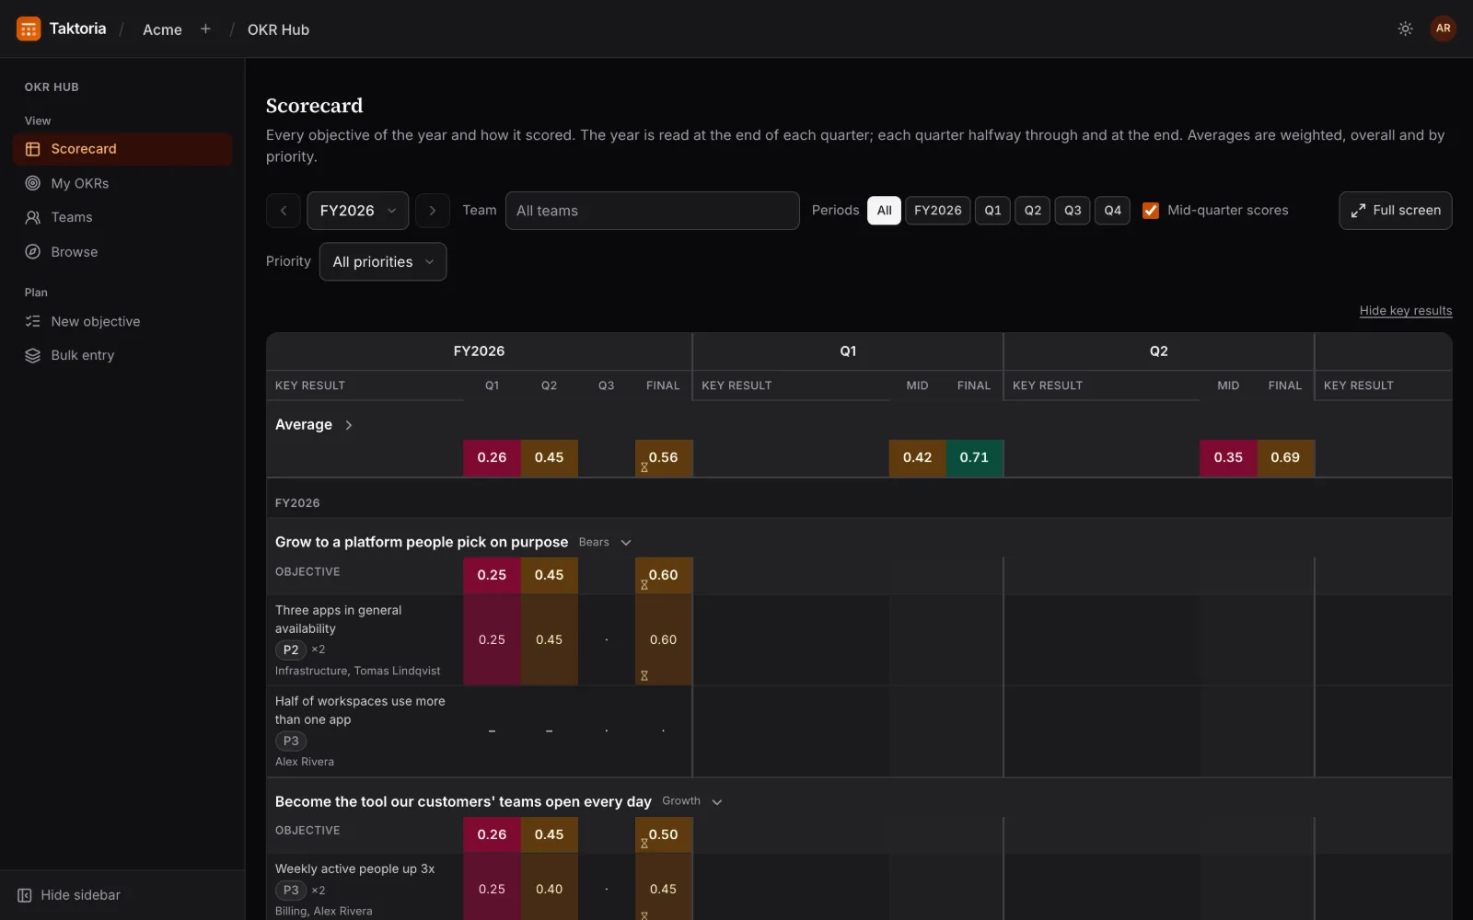Open My OKRs in sidebar

click(122, 183)
